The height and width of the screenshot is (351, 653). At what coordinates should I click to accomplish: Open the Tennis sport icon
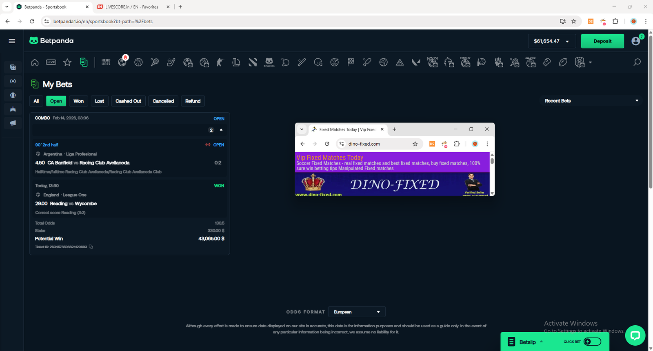[x=155, y=62]
